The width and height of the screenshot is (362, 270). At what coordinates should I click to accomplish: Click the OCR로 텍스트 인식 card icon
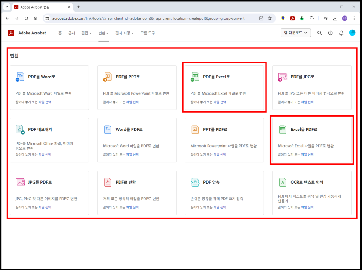click(283, 182)
